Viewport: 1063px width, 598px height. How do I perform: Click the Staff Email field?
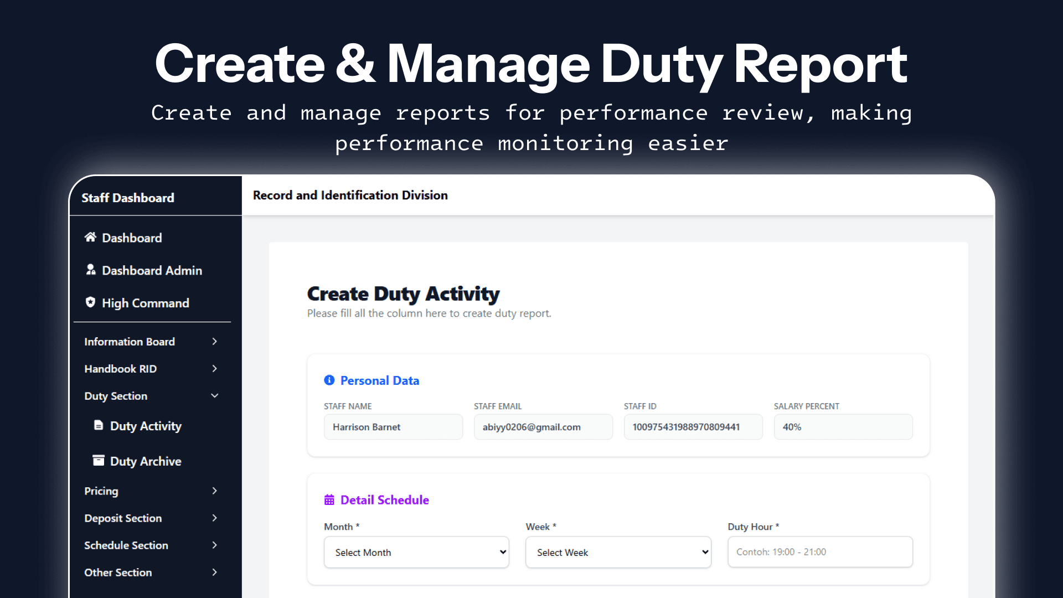(x=543, y=427)
